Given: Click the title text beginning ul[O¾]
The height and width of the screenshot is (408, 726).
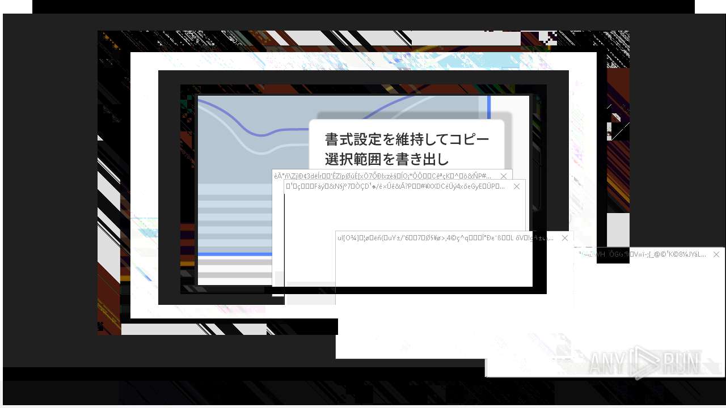Looking at the screenshot, I should (445, 238).
